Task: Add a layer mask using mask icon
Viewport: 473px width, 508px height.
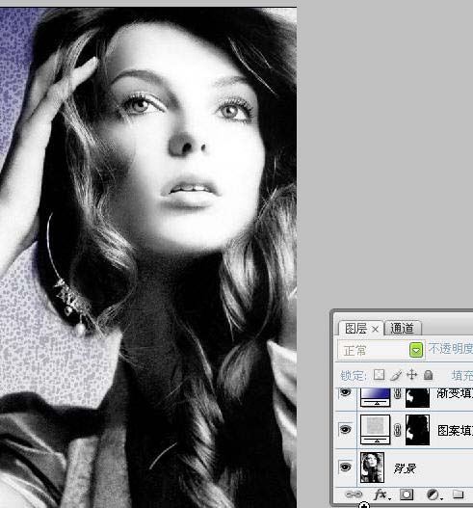Action: (x=407, y=495)
